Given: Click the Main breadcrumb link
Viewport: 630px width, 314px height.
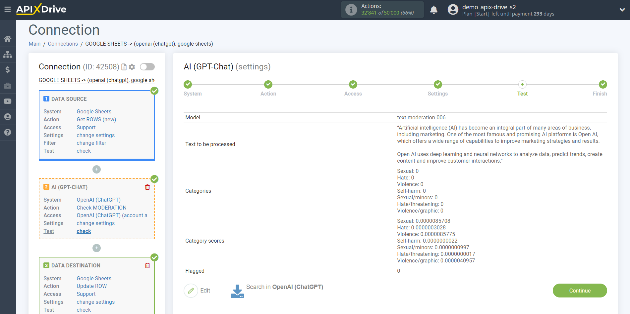Looking at the screenshot, I should click(x=34, y=44).
